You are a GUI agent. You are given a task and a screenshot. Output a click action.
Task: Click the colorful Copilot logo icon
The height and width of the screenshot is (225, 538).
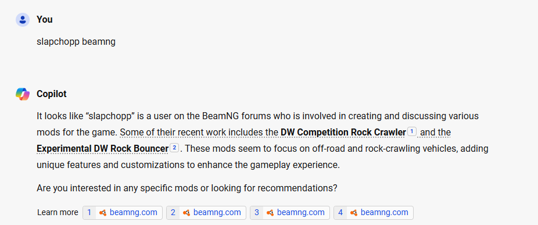pyautogui.click(x=23, y=94)
